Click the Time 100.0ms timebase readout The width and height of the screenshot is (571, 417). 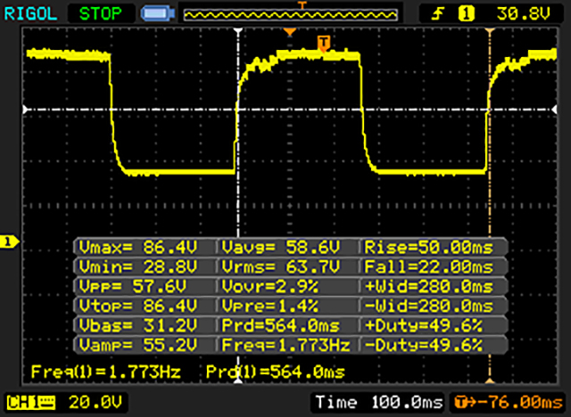tap(379, 403)
